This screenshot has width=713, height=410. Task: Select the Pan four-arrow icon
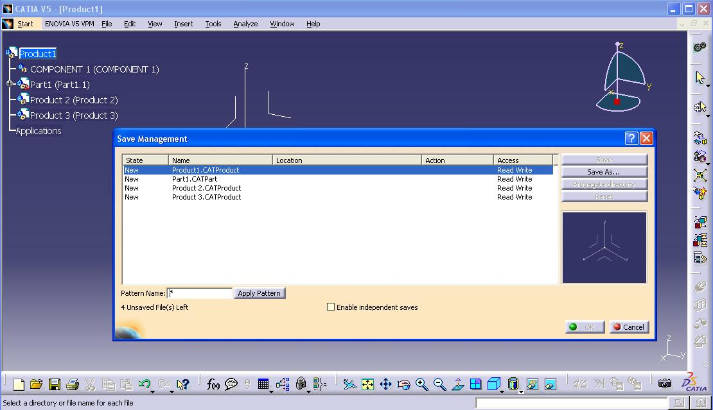point(385,384)
